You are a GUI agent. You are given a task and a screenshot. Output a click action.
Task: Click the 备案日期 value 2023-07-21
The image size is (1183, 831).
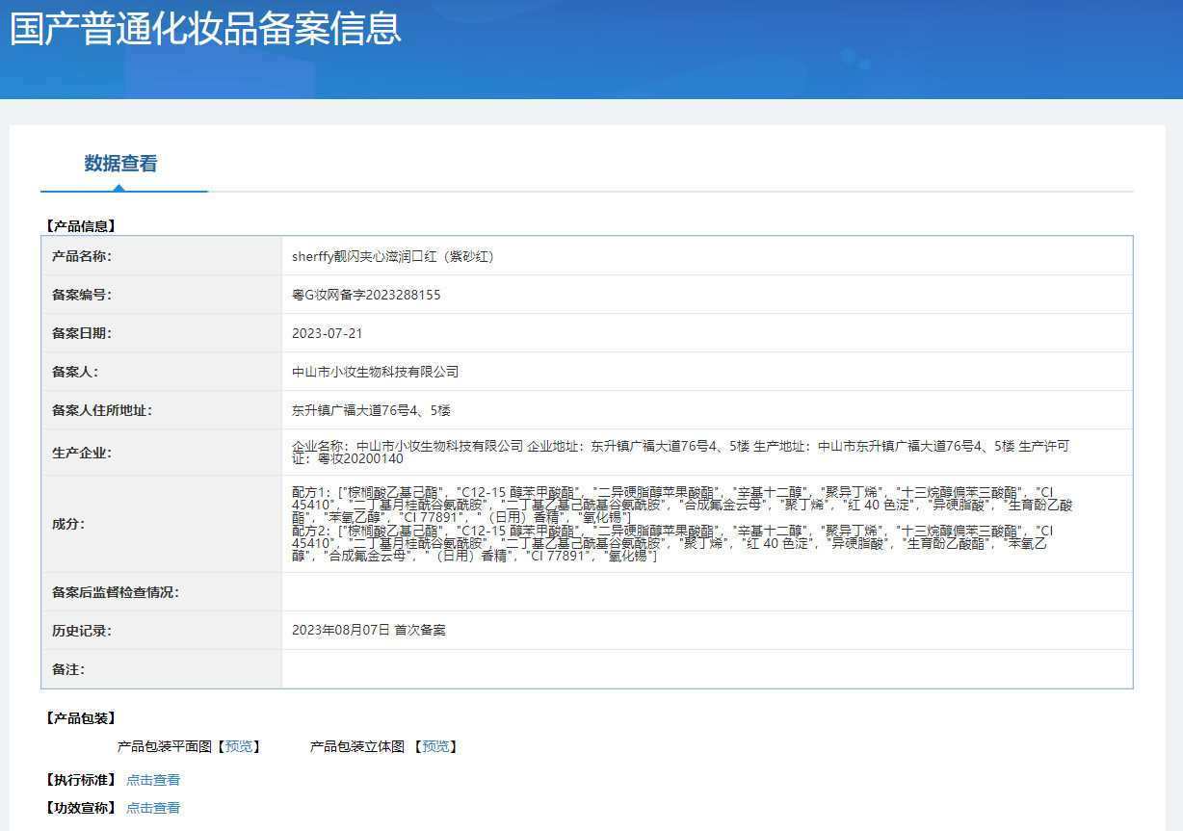[328, 332]
